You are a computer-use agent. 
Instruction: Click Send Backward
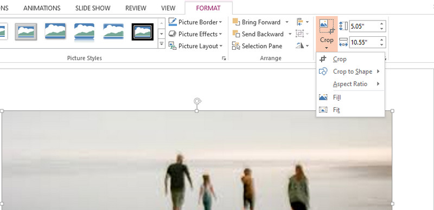click(x=258, y=34)
